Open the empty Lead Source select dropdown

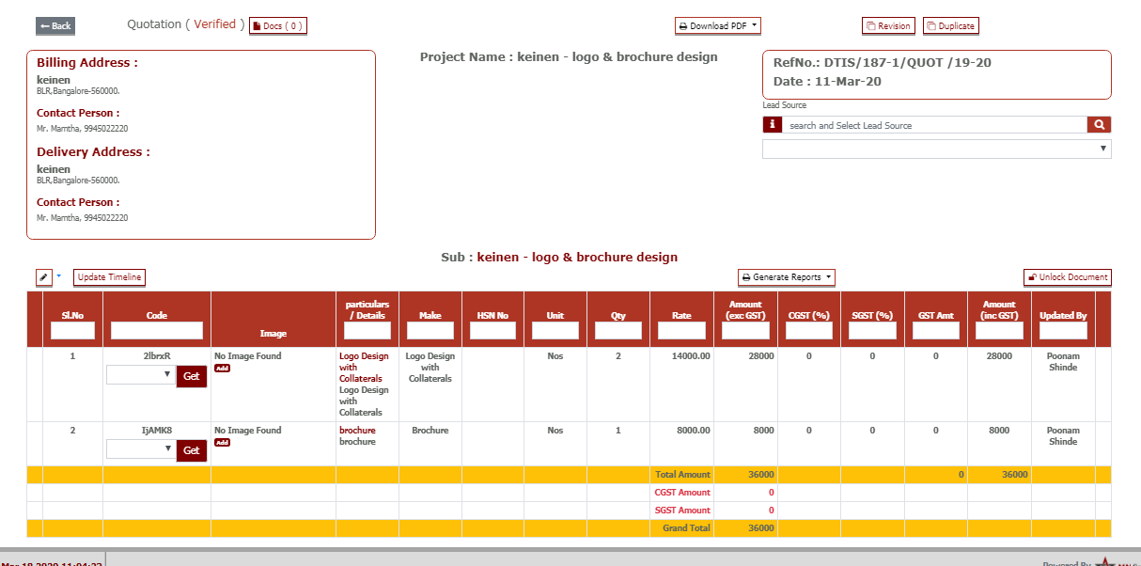coord(937,149)
